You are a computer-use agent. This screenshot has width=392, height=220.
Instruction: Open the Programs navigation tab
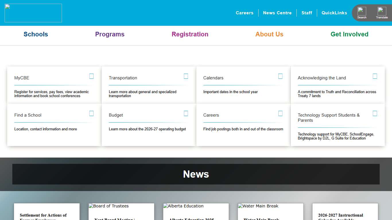(x=110, y=34)
